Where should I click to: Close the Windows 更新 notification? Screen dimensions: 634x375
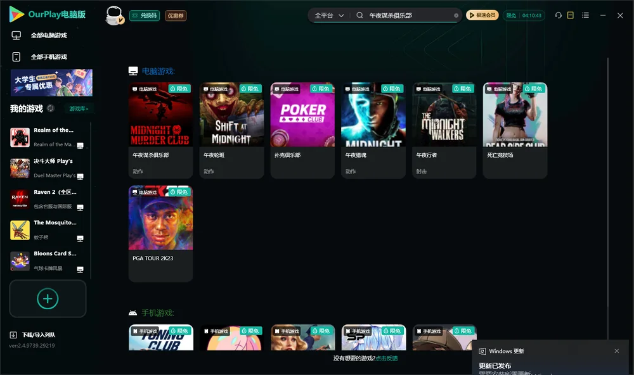coord(617,351)
